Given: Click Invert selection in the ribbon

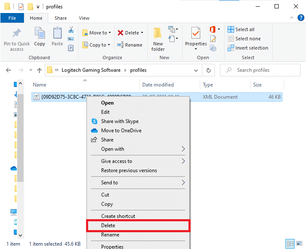Looking at the screenshot, I should coord(248,48).
